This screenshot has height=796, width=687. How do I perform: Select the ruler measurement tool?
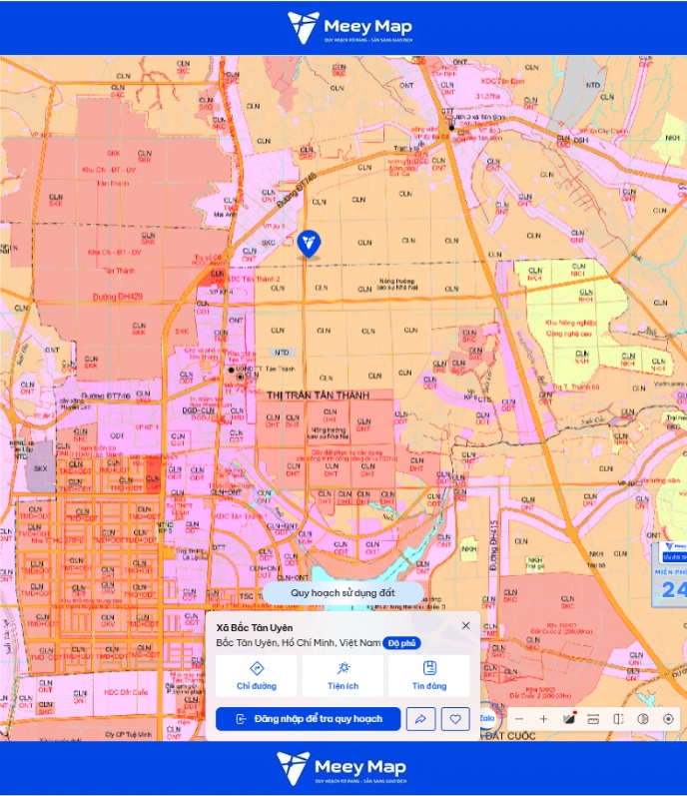click(x=593, y=719)
